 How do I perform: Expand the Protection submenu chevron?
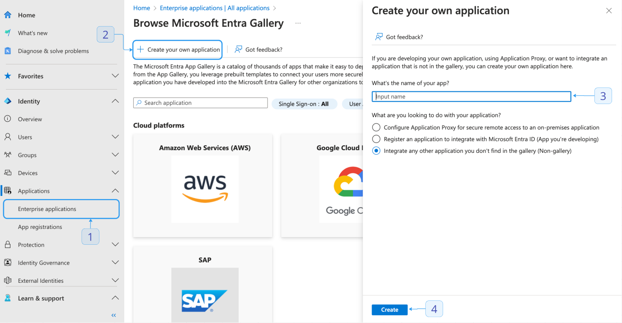(x=115, y=245)
